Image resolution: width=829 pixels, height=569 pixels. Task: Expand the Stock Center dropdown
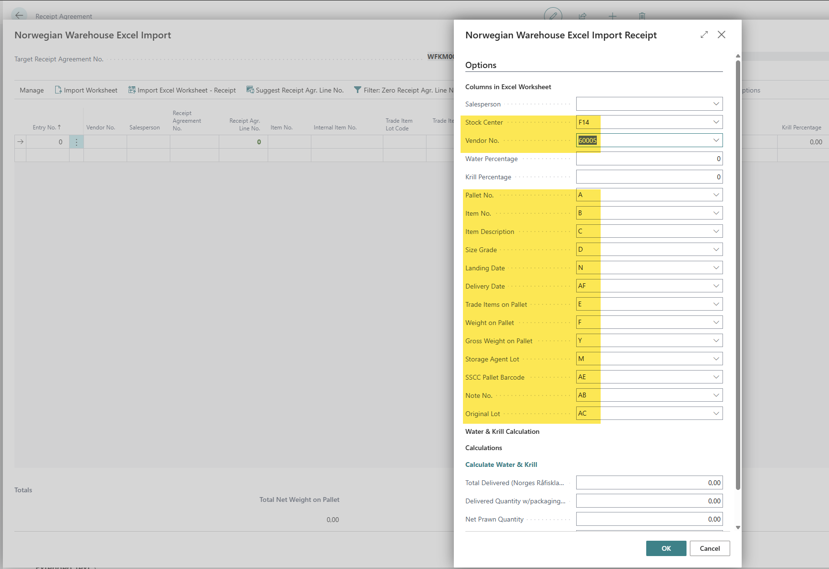click(x=716, y=122)
